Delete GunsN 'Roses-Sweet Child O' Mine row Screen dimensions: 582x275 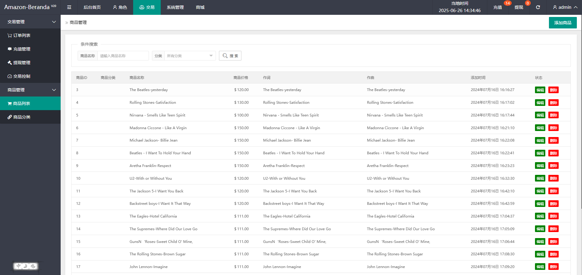coord(553,242)
